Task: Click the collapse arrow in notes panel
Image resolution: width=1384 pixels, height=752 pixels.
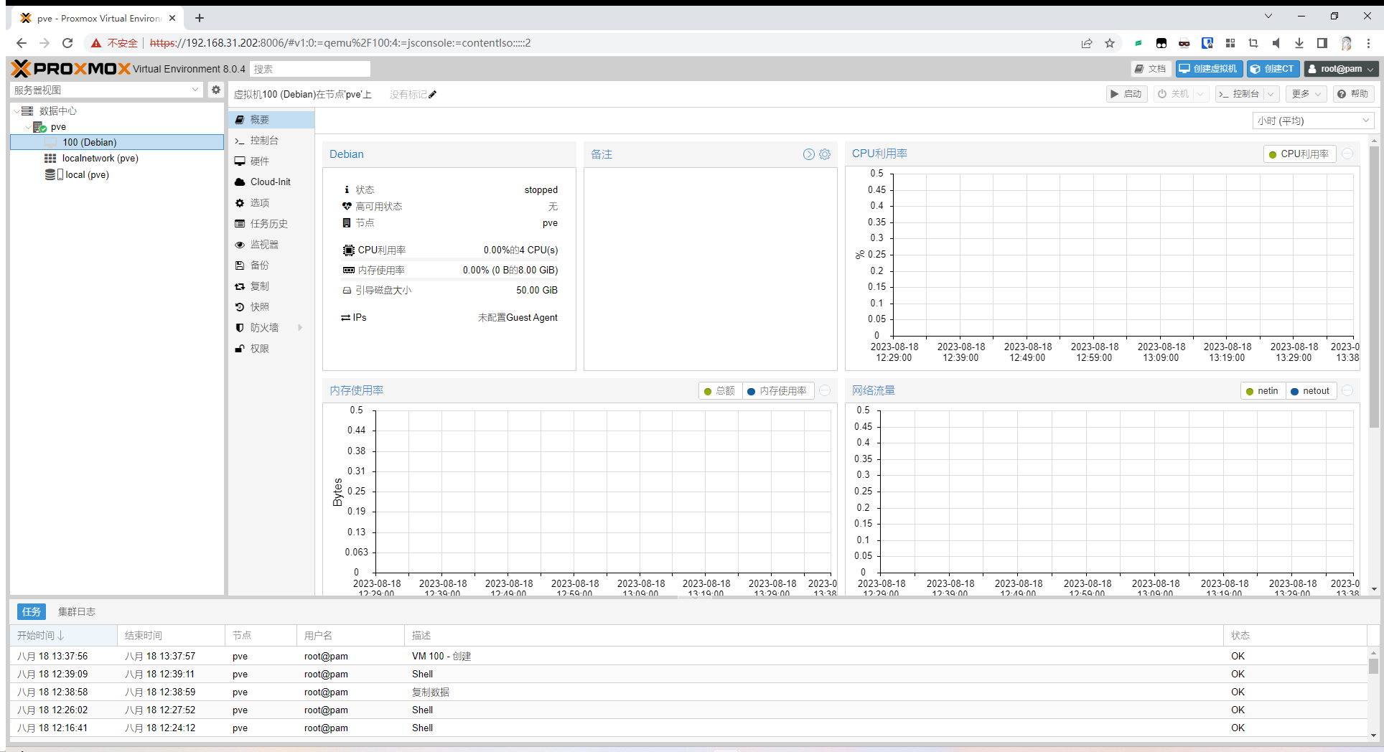Action: tap(808, 154)
